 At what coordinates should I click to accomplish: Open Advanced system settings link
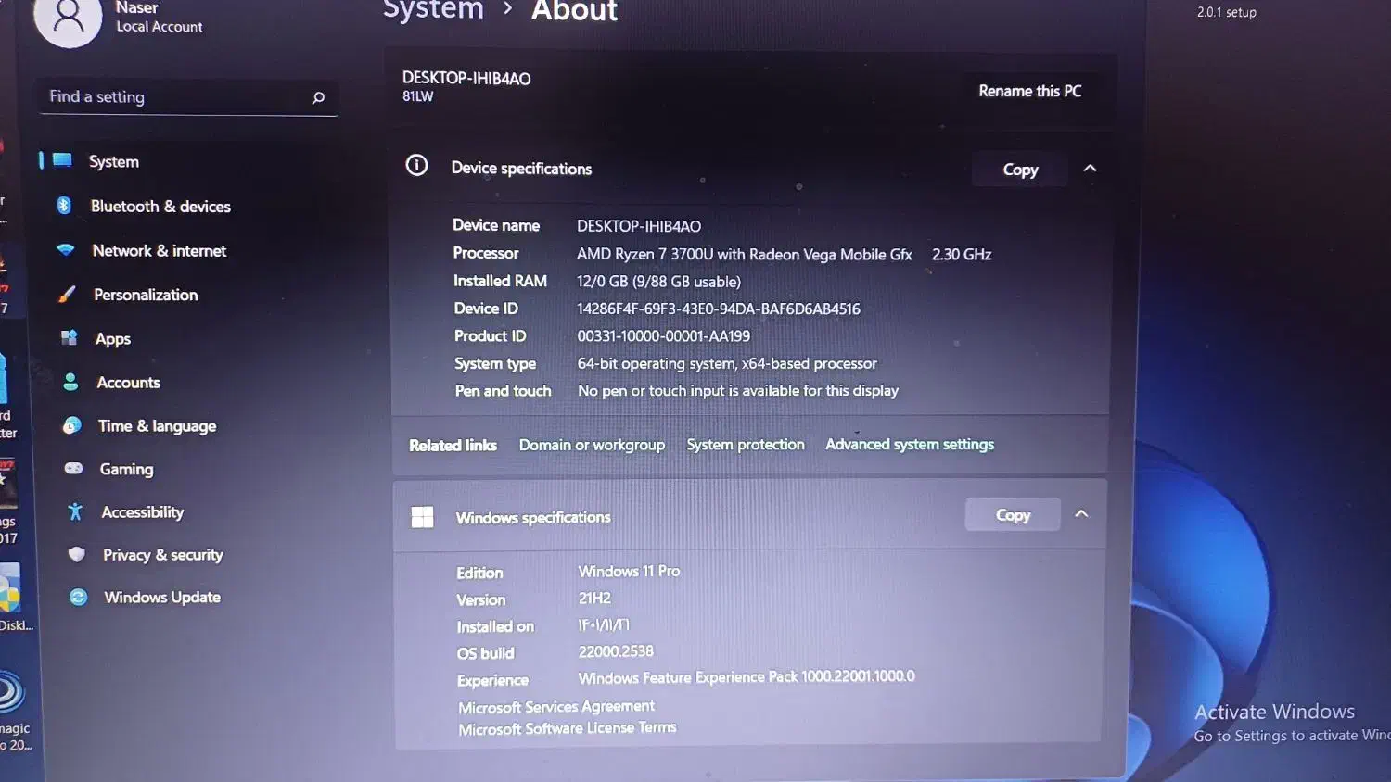910,444
